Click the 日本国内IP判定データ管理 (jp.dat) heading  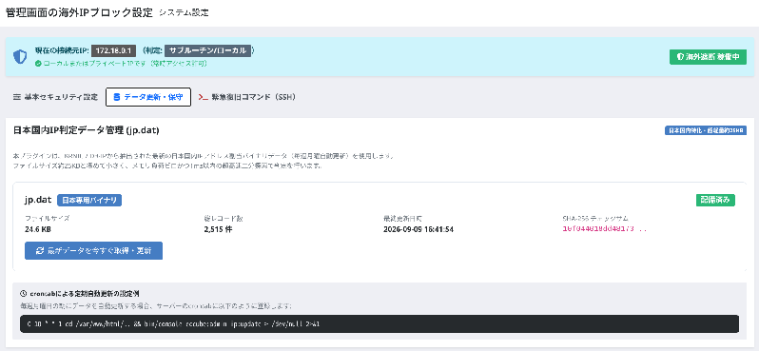click(87, 130)
